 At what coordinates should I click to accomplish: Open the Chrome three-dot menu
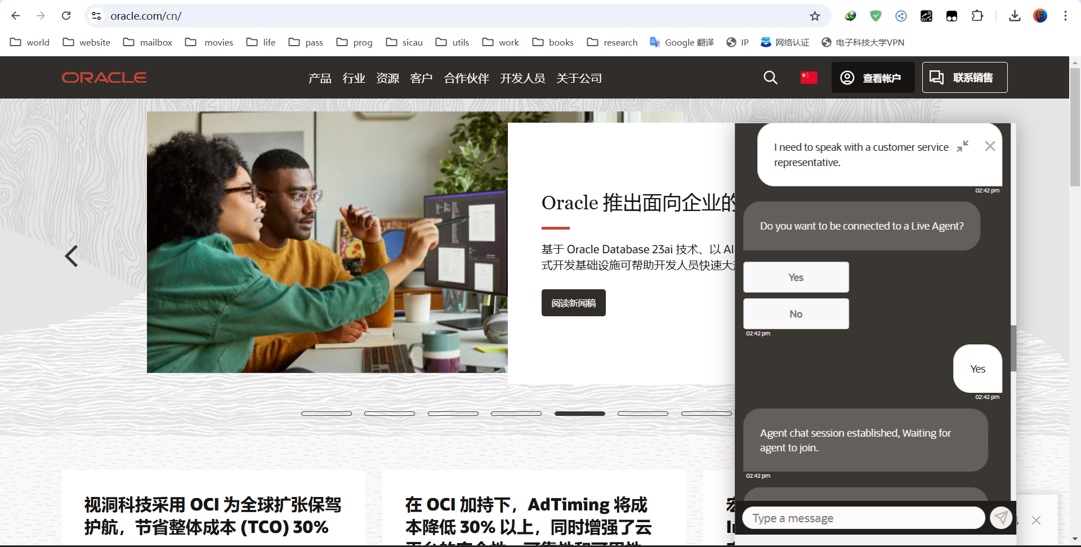point(1065,16)
